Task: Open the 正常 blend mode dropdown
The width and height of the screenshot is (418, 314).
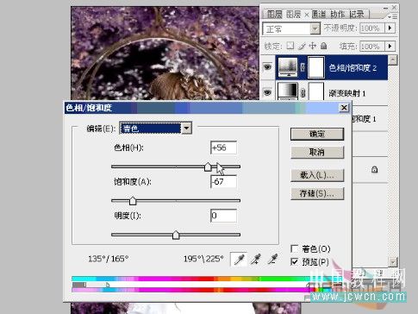Action: click(x=291, y=28)
